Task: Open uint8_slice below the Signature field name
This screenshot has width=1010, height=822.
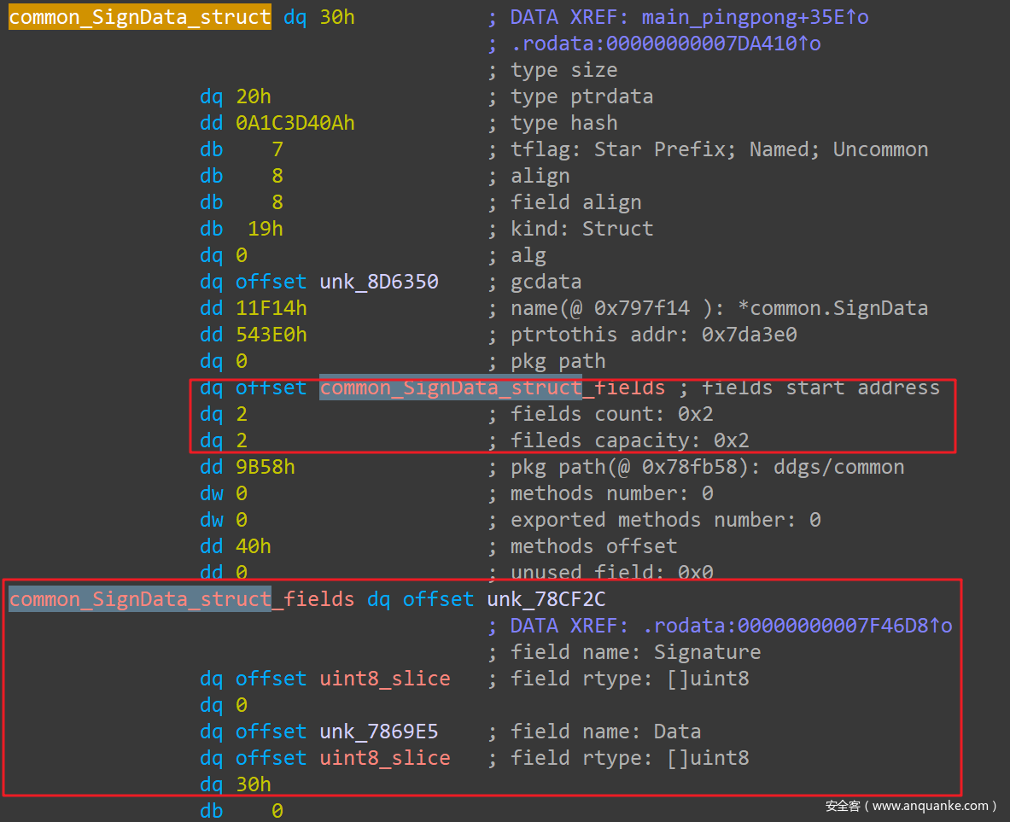Action: point(384,679)
